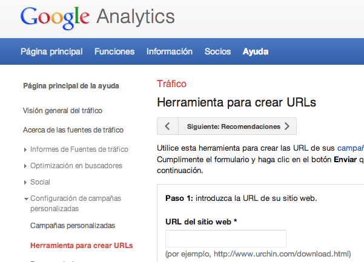The height and width of the screenshot is (262, 364).
Task: Open Campañas personalizadas in sidebar
Action: pos(72,226)
